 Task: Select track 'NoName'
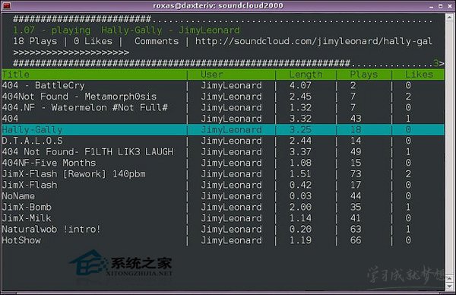click(x=223, y=196)
